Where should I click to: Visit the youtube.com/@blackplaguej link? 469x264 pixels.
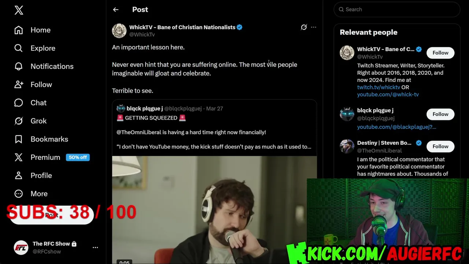tap(396, 127)
